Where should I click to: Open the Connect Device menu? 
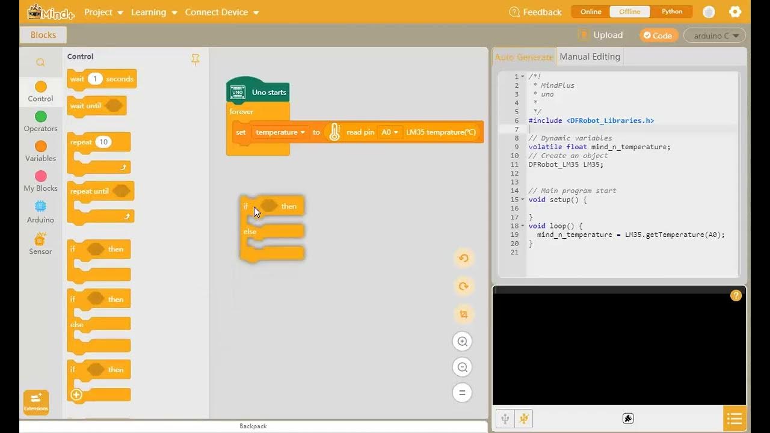coord(222,12)
